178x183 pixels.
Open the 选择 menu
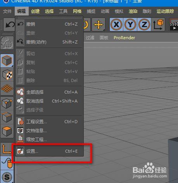point(49,11)
